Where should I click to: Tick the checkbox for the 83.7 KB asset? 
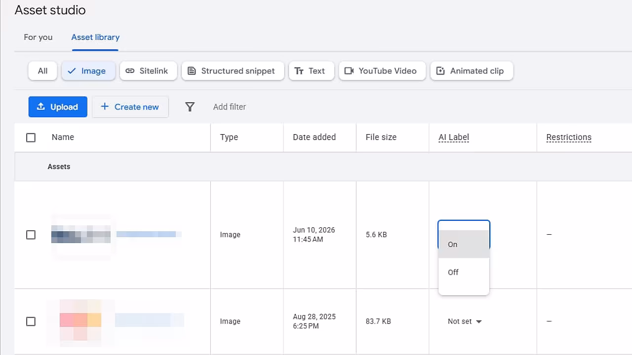[x=31, y=321]
